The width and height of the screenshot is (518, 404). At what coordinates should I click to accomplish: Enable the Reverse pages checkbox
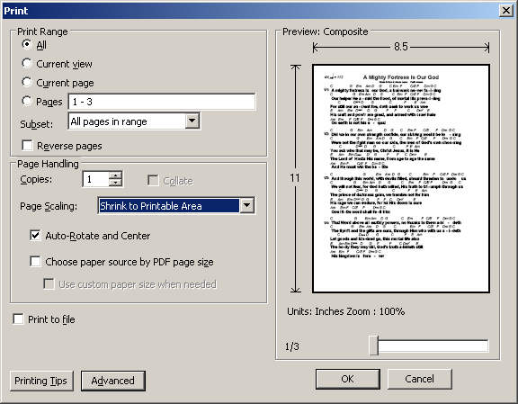coord(27,146)
